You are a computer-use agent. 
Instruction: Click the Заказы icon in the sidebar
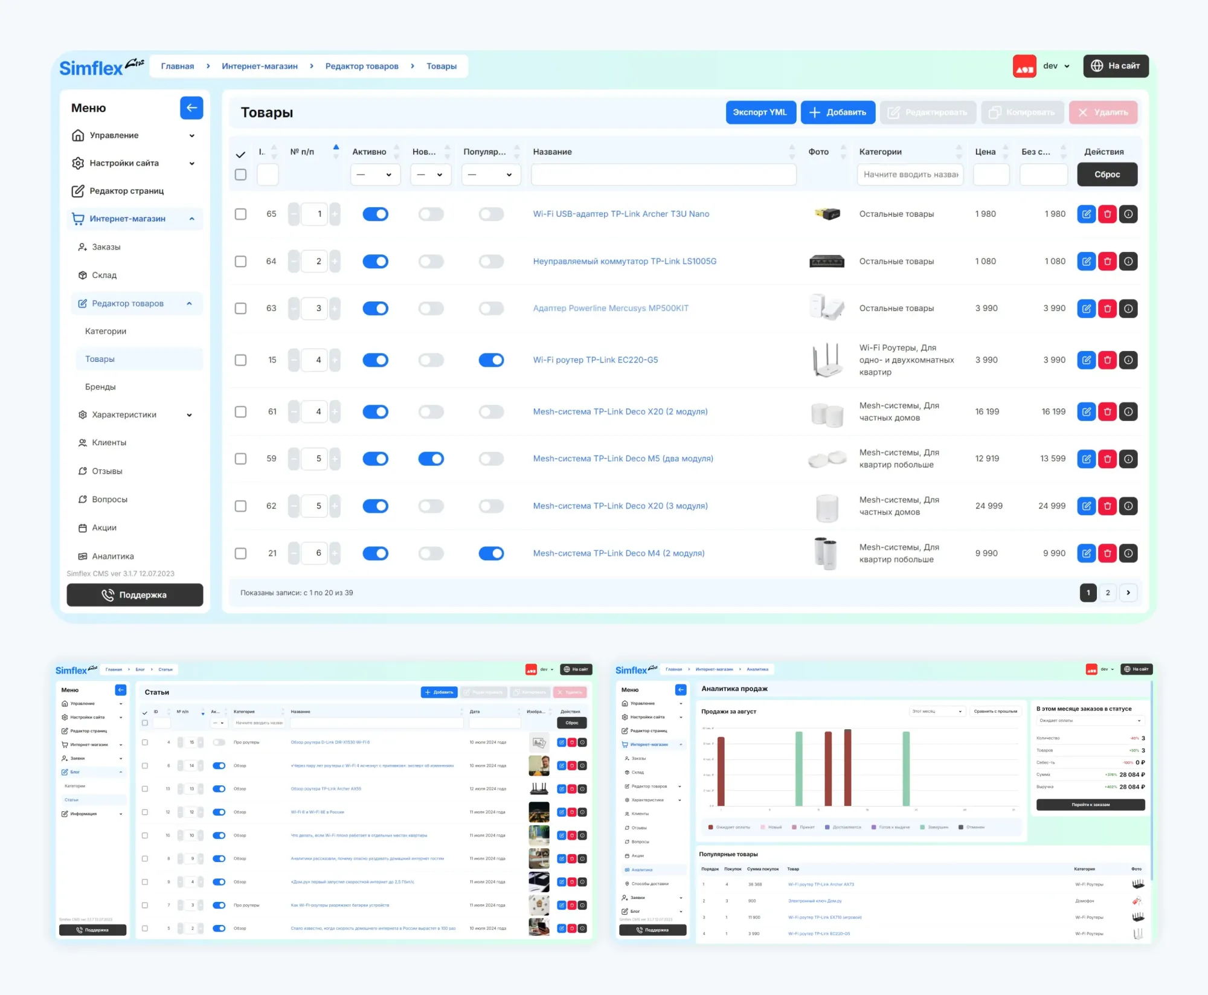pyautogui.click(x=83, y=247)
